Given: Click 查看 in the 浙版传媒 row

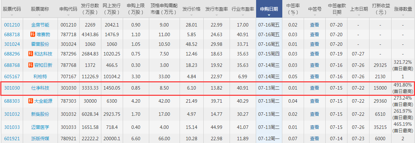Looking at the screenshot, I should pyautogui.click(x=314, y=138).
